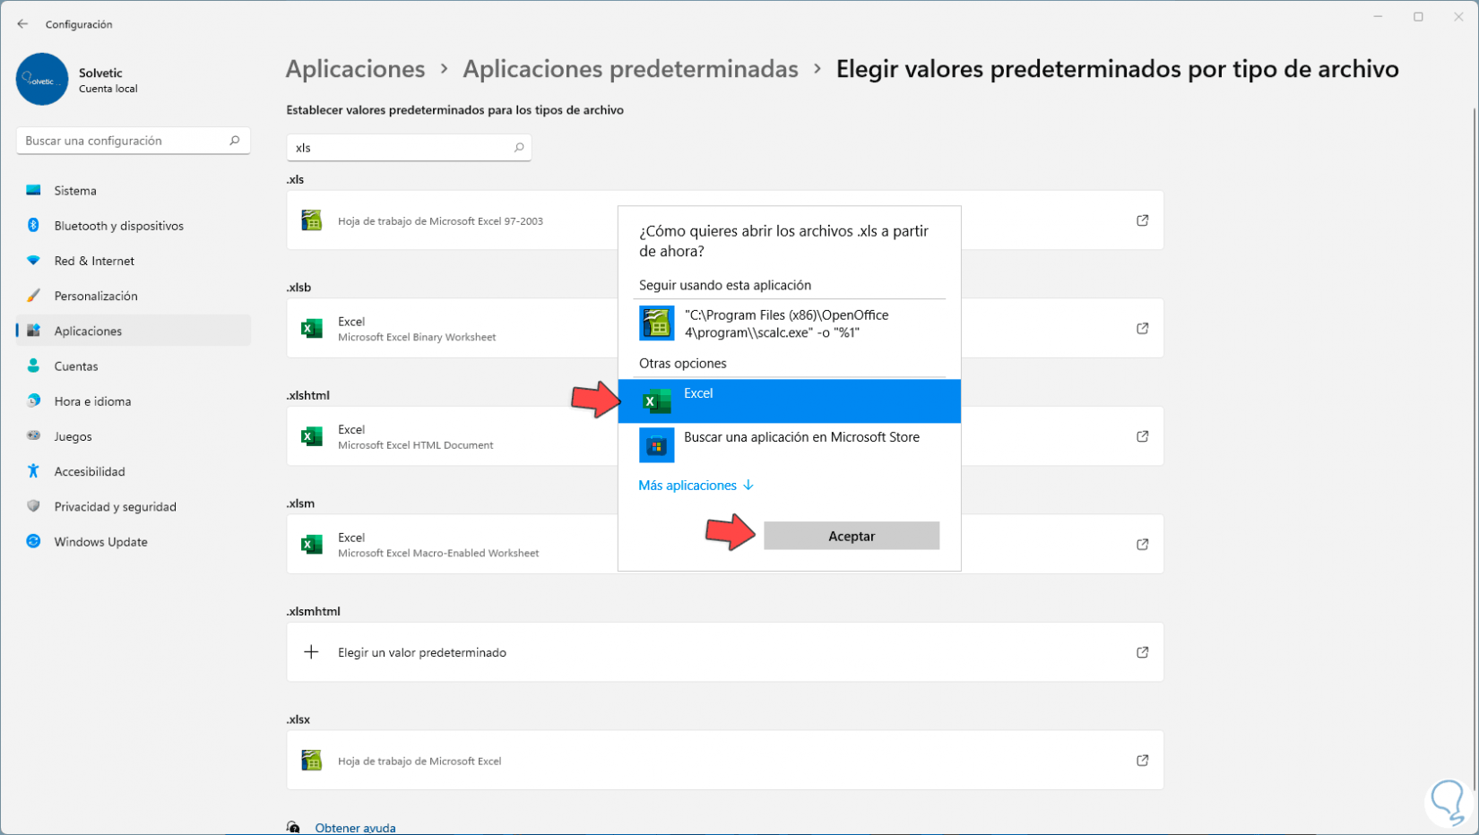The height and width of the screenshot is (835, 1479).
Task: Click the search magnifier in Buscar una configuración
Action: click(235, 141)
